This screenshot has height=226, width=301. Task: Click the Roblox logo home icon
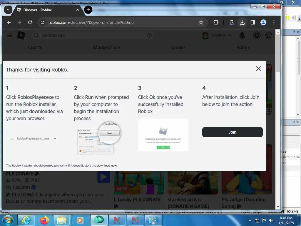[21, 35]
